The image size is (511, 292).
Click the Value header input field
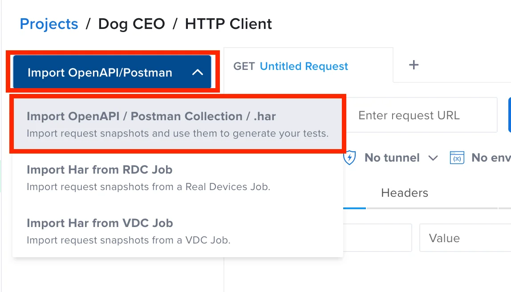pos(465,238)
